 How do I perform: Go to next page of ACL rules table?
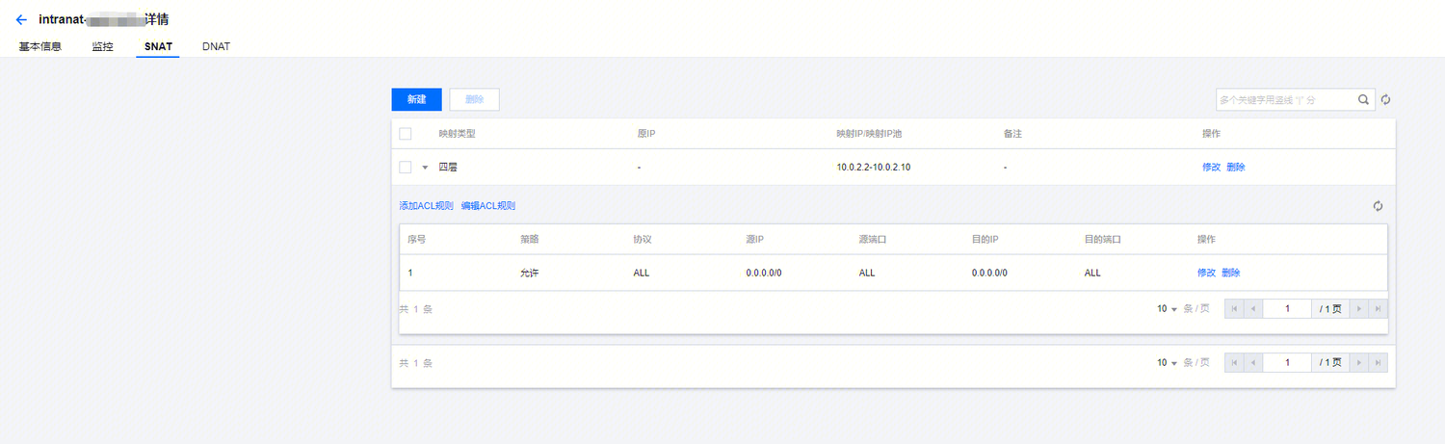click(x=1359, y=309)
